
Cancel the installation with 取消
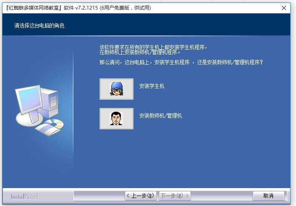click(x=268, y=196)
